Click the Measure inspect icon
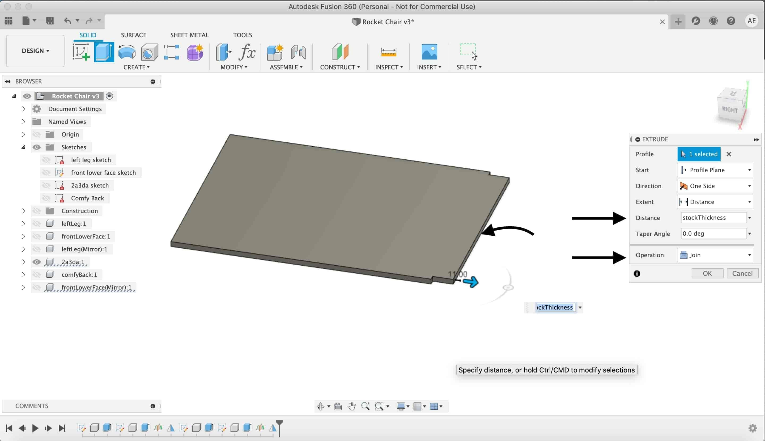 tap(389, 52)
